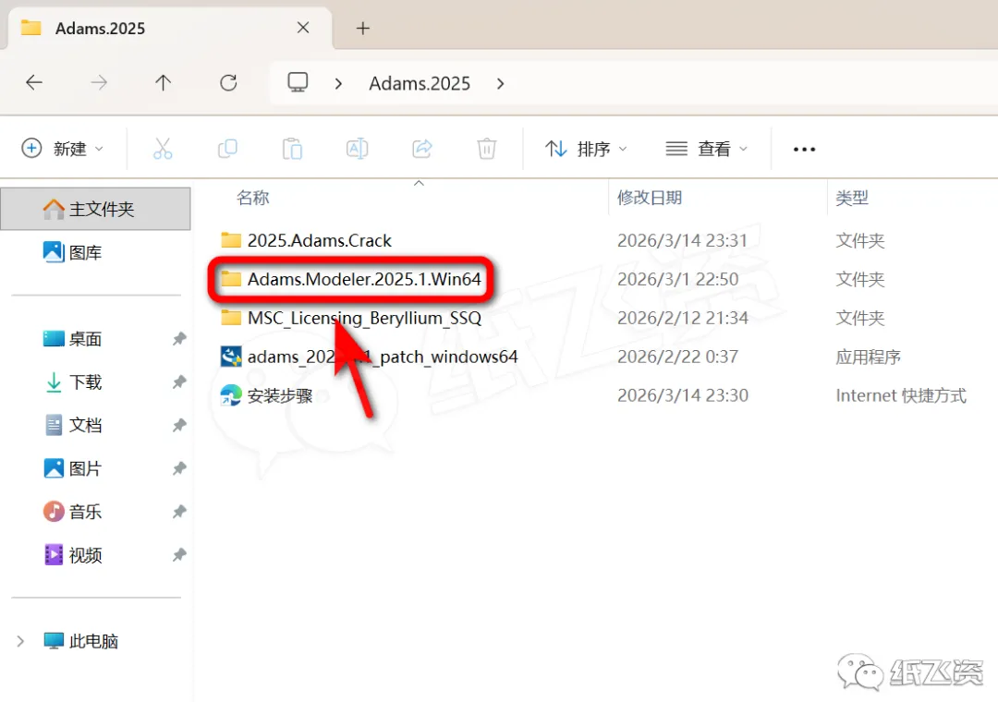Viewport: 998px width, 702px height.
Task: Click the 应用程序 type cell
Action: point(868,357)
